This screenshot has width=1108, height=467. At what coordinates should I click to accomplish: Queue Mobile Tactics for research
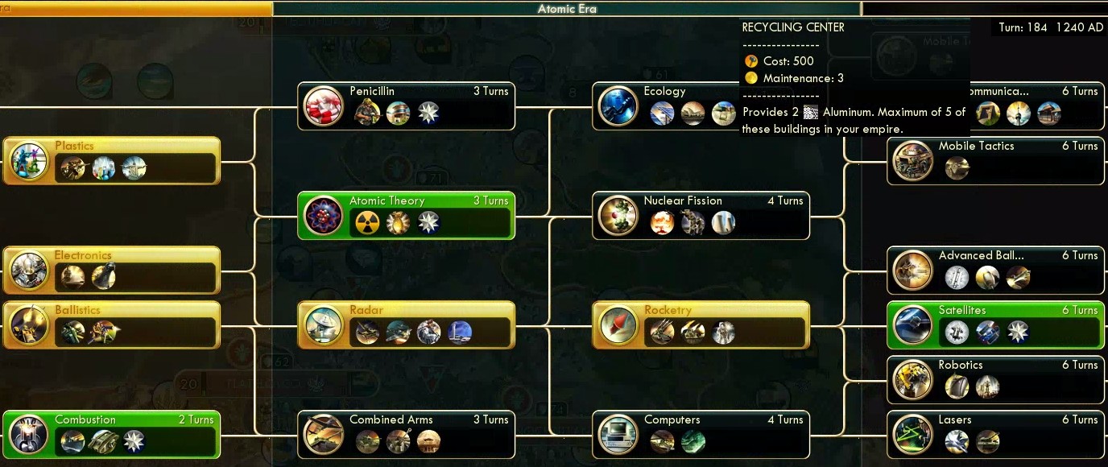point(995,161)
